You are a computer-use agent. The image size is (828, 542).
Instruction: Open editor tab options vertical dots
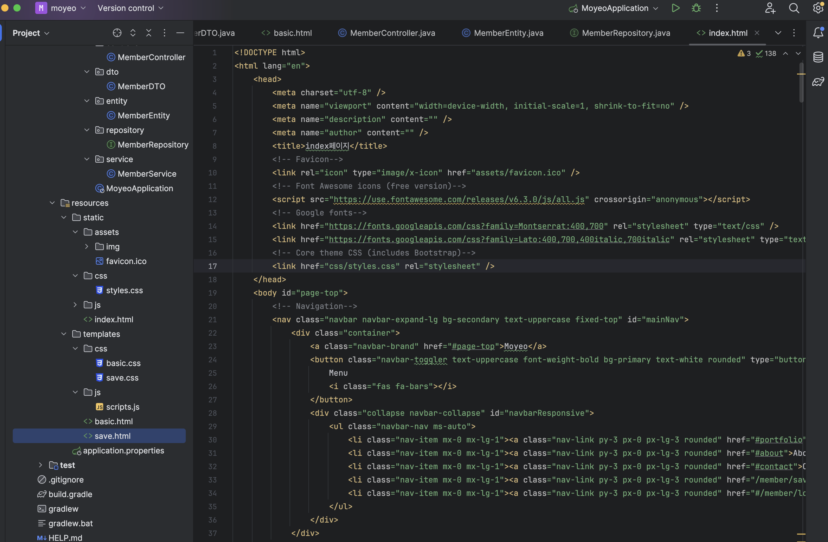pyautogui.click(x=794, y=33)
